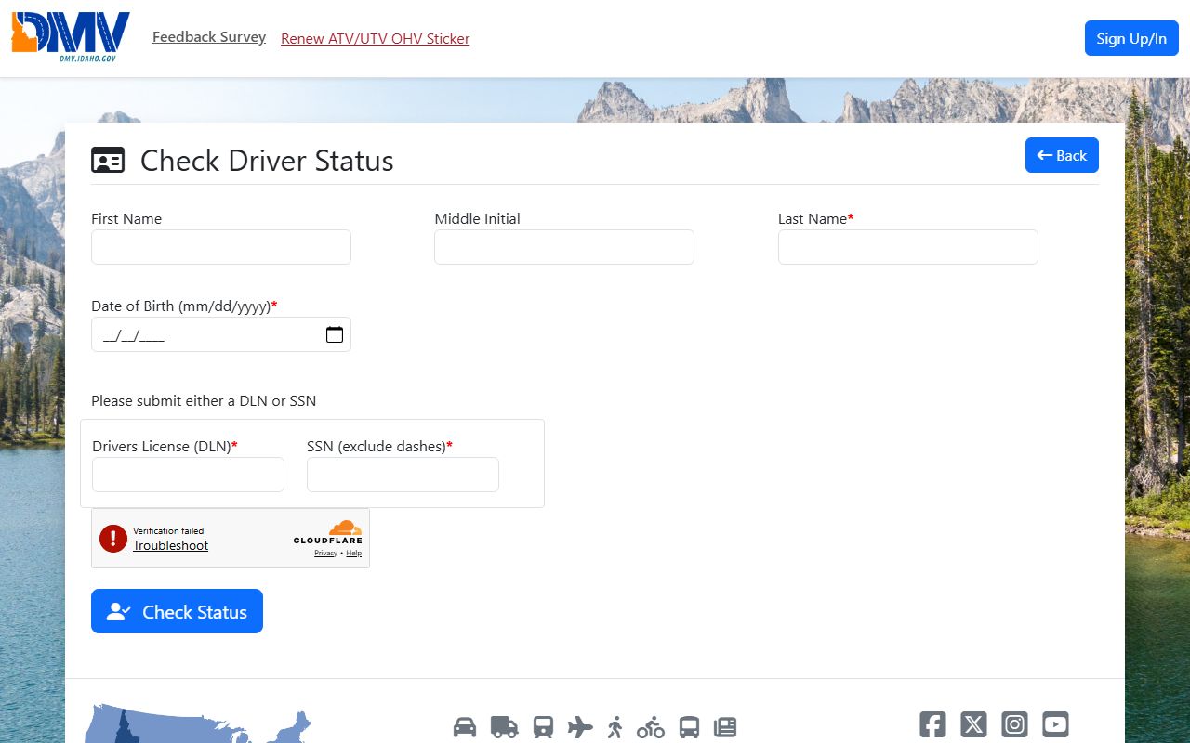The height and width of the screenshot is (743, 1190).
Task: Open the Facebook social icon
Action: pyautogui.click(x=932, y=724)
